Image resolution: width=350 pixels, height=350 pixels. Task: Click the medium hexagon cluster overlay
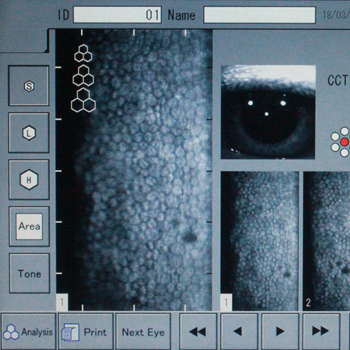coord(83,75)
